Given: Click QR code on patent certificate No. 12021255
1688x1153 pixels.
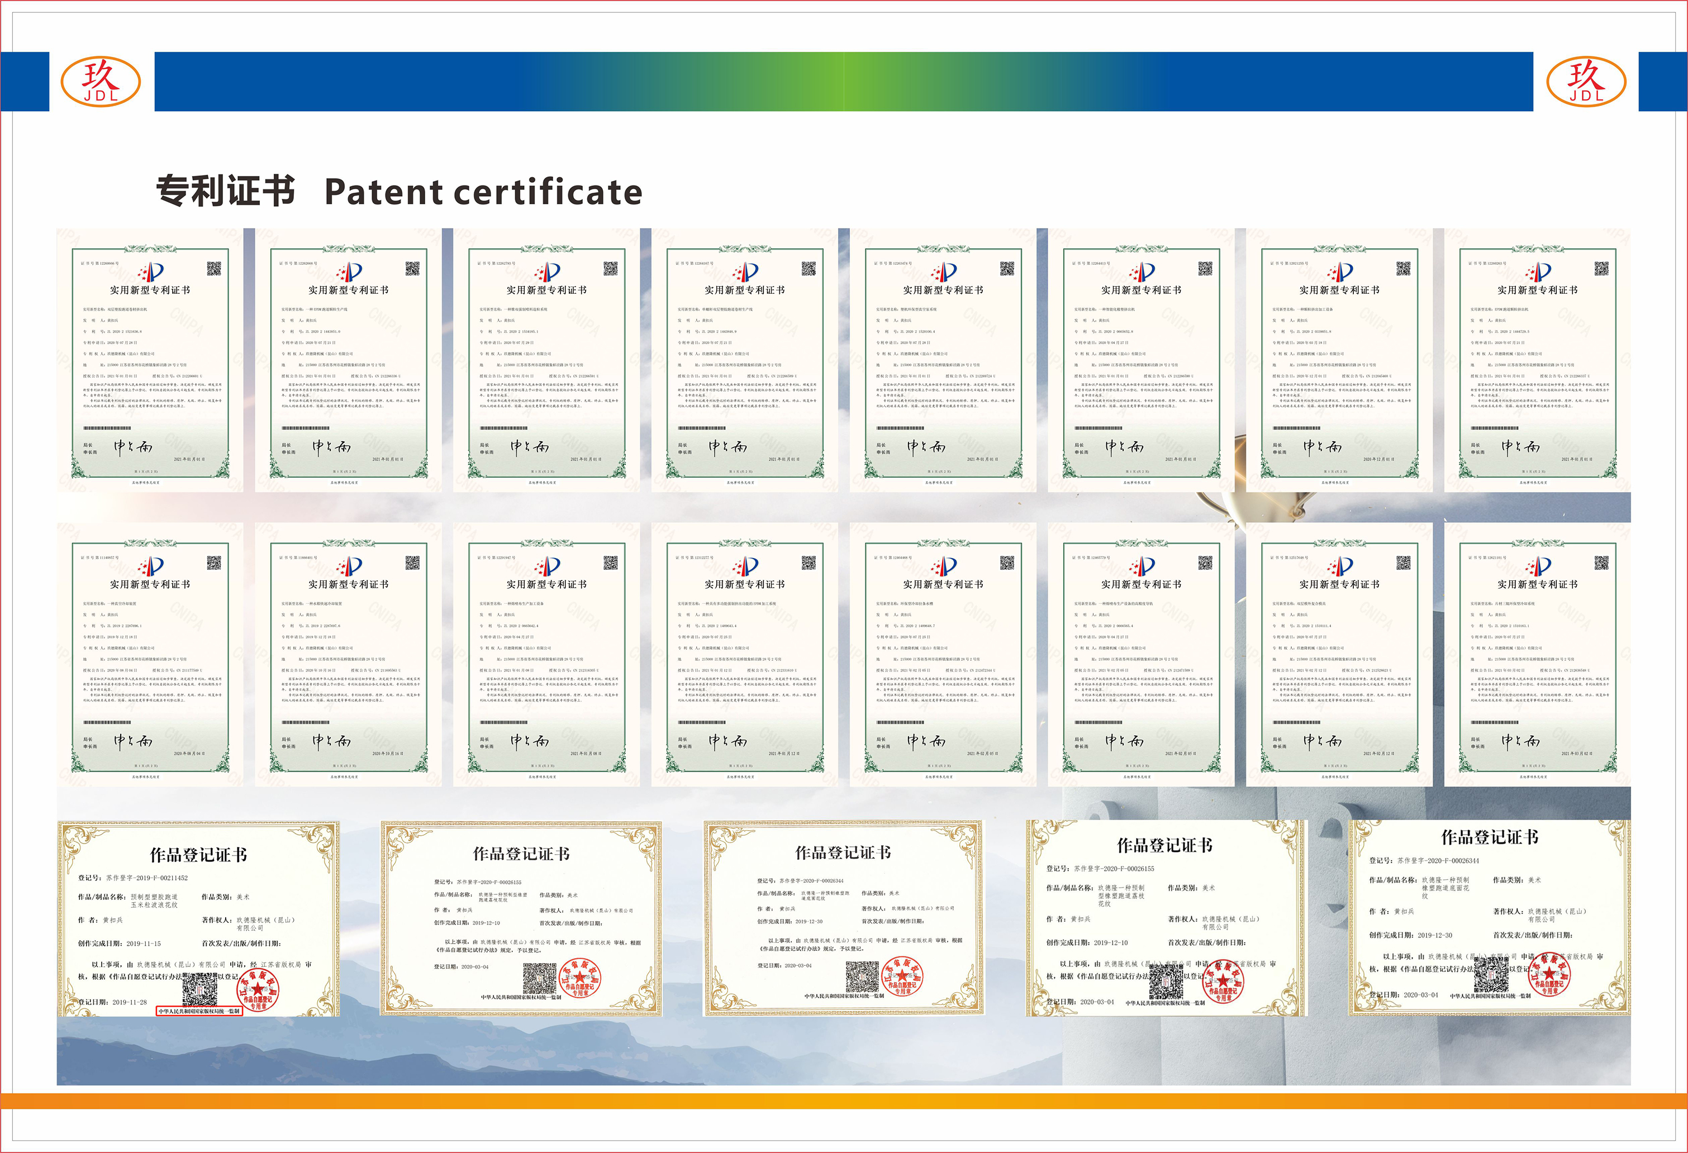Looking at the screenshot, I should [1403, 269].
